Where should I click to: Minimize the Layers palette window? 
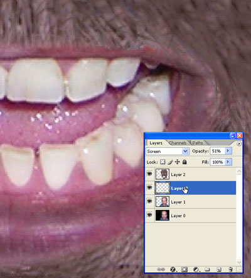point(233,136)
